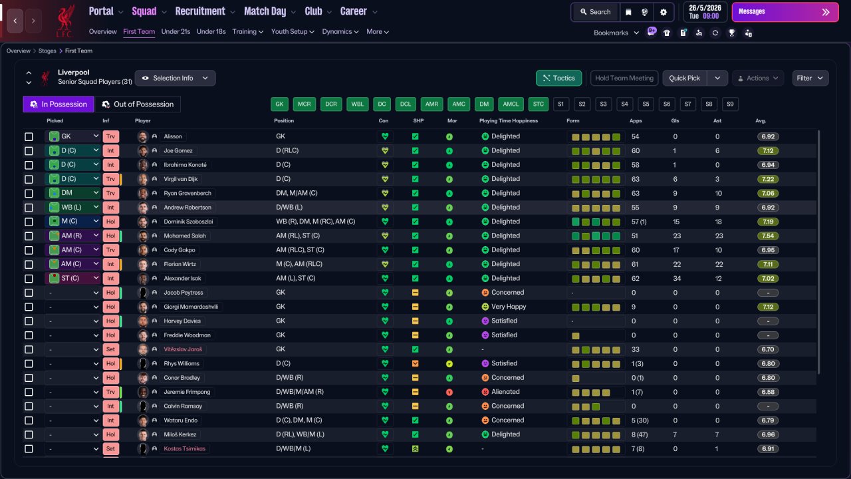Click the 7.54 average rating pill for Salah
The width and height of the screenshot is (851, 479).
(768, 236)
